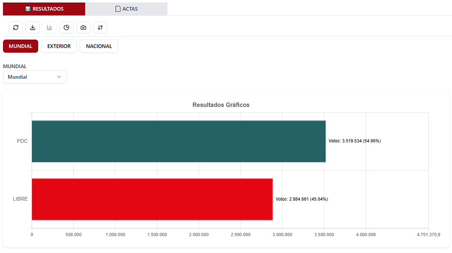Select the Mundial scope button

coord(21,46)
